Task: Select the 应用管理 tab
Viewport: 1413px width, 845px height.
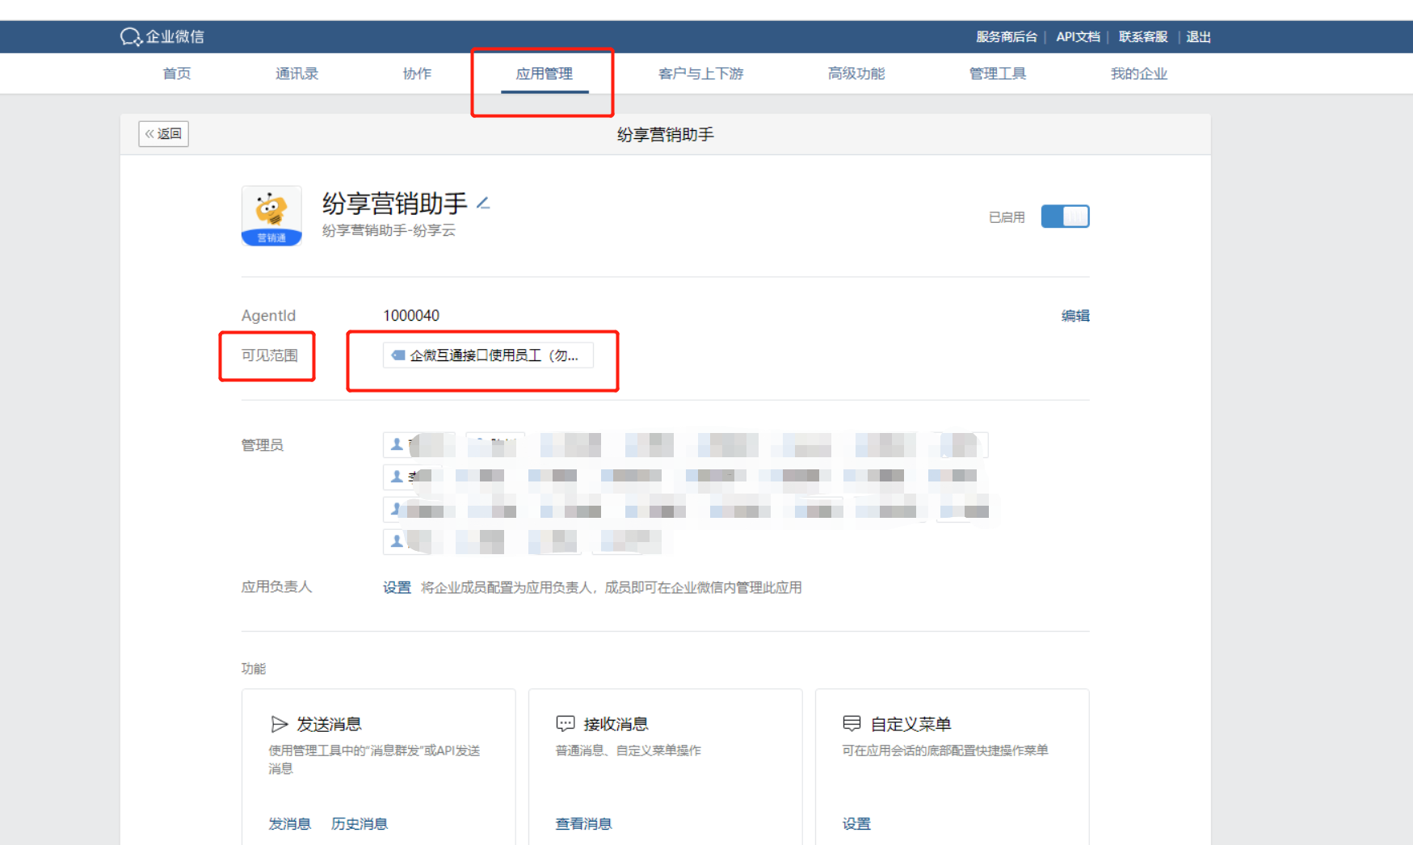Action: point(544,74)
